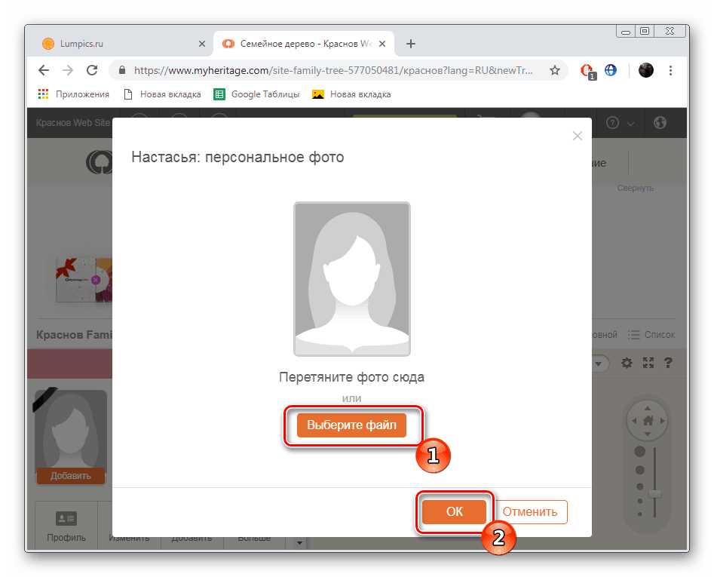Reload the current page
The image size is (714, 577).
coord(92,70)
